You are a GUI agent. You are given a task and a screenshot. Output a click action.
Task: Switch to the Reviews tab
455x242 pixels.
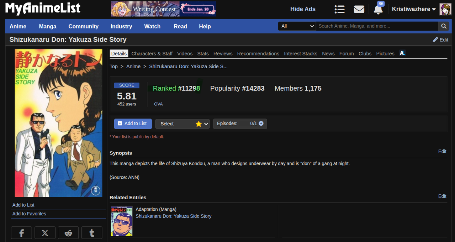click(x=223, y=53)
